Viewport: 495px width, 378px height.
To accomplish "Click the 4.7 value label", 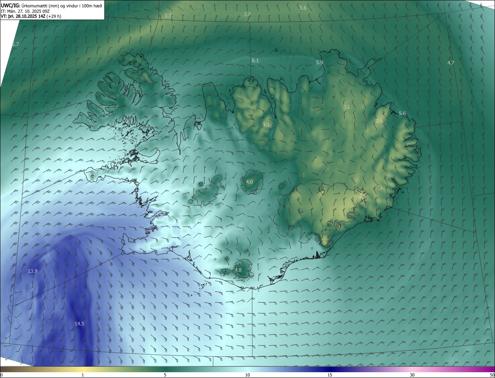I will pyautogui.click(x=451, y=63).
